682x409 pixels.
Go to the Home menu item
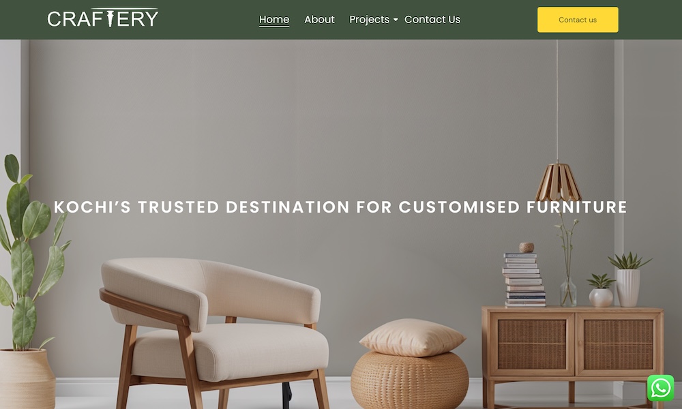[x=274, y=20]
